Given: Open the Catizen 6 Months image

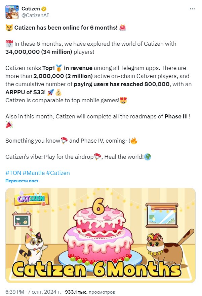Looking at the screenshot, I should [100, 235].
